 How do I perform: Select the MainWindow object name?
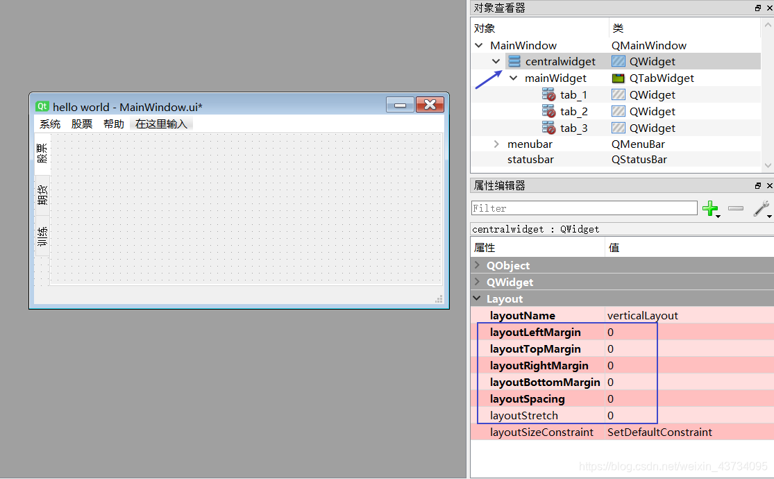523,45
